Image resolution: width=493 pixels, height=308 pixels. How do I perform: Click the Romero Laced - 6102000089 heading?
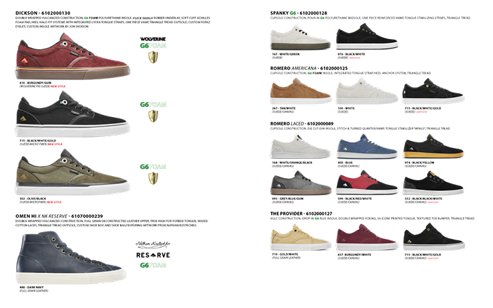pyautogui.click(x=302, y=124)
